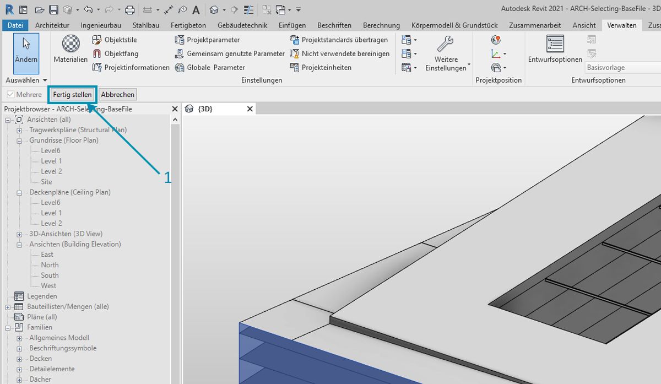This screenshot has height=384, width=661.
Task: Save the project with the floppy disk icon
Action: click(x=53, y=9)
